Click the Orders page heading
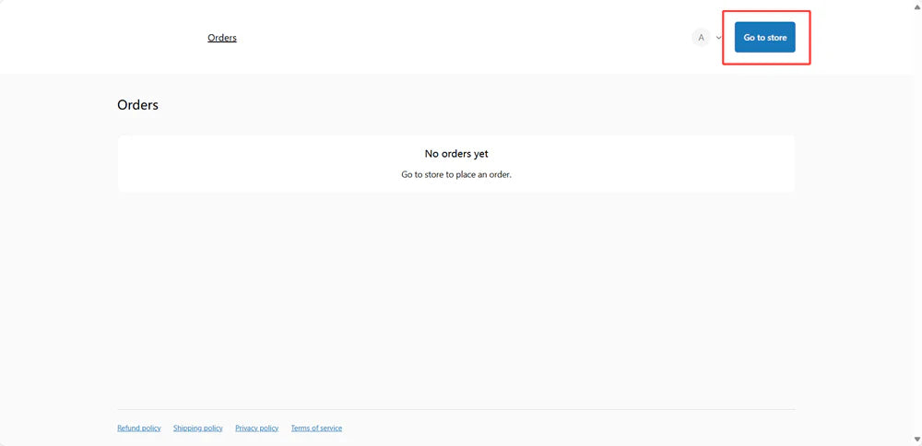Viewport: 922px width, 446px height. click(x=137, y=105)
